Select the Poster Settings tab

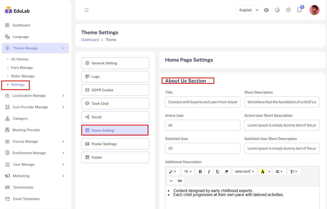(x=115, y=144)
